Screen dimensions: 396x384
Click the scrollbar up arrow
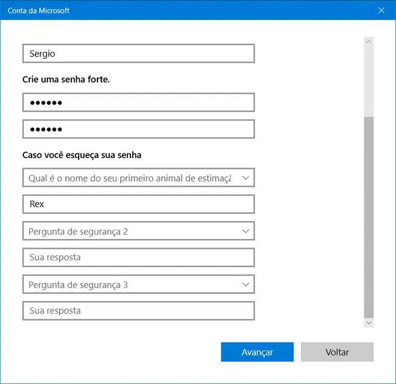(369, 41)
